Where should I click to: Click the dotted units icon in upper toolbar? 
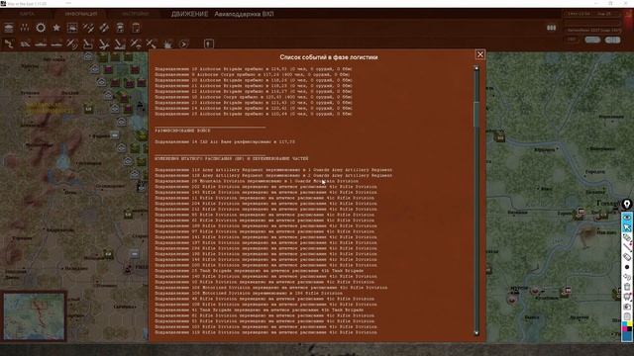pyautogui.click(x=25, y=28)
